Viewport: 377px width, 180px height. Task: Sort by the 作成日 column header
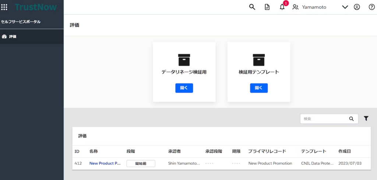coord(345,151)
